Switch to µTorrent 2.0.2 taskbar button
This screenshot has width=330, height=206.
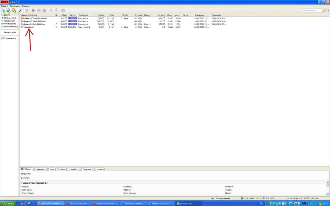coord(188,204)
